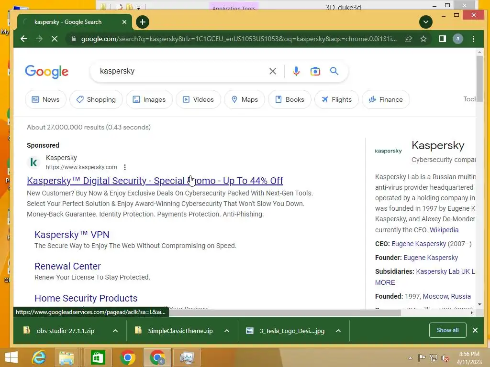490x367 pixels.
Task: Open first Chrome taskbar icon
Action: (127, 357)
